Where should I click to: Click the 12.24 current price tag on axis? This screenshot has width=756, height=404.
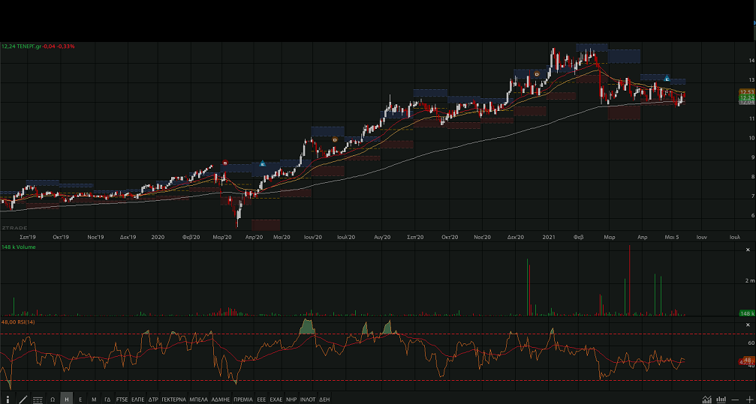click(746, 97)
